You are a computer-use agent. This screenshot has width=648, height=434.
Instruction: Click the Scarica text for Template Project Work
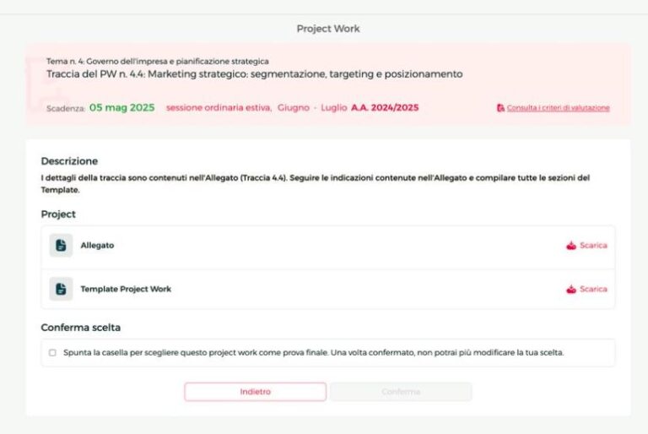pyautogui.click(x=593, y=289)
